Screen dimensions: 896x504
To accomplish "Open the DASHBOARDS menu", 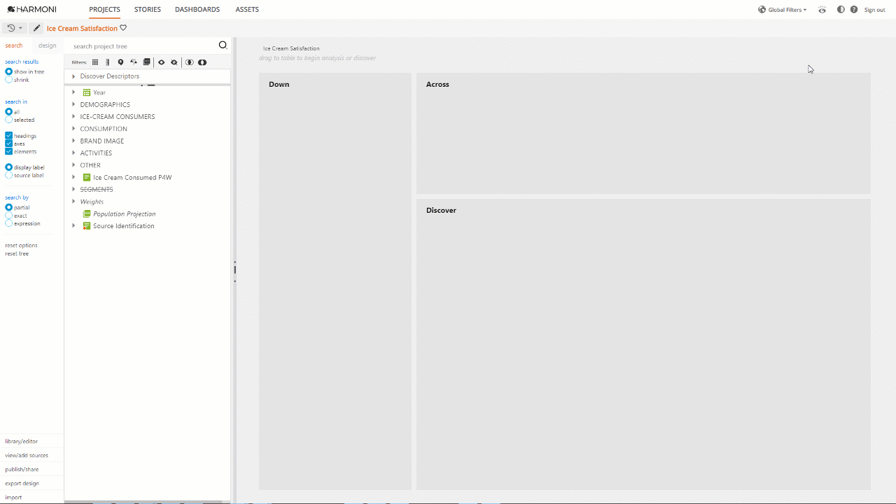I will 197,9.
